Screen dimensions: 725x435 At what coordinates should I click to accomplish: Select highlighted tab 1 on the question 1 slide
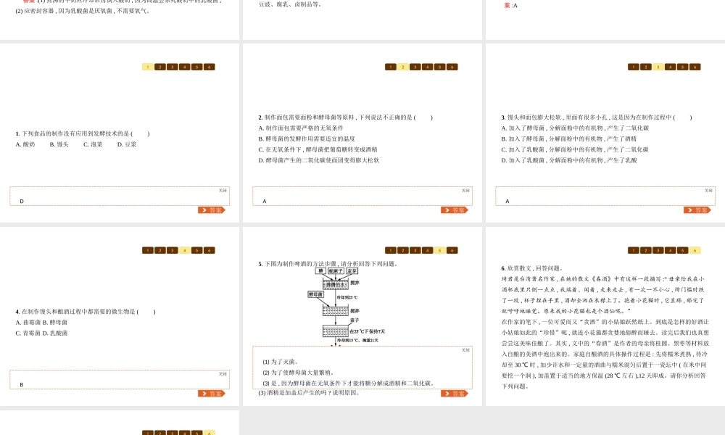click(x=147, y=67)
